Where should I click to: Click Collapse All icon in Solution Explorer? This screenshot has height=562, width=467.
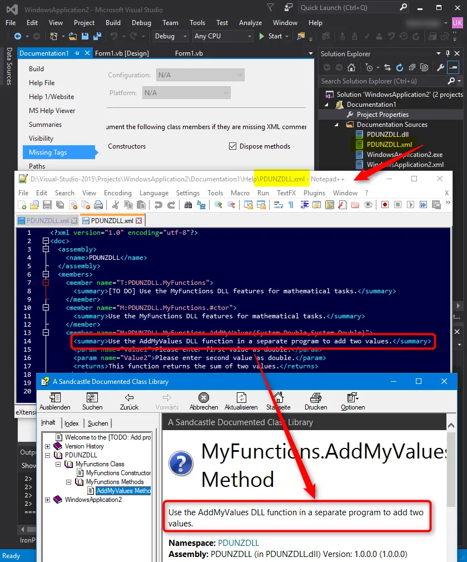click(412, 67)
